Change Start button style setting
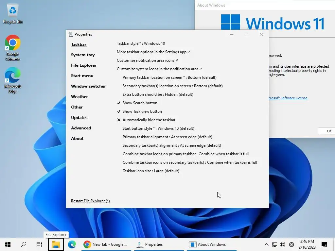Image resolution: width=335 pixels, height=251 pixels. click(158, 128)
